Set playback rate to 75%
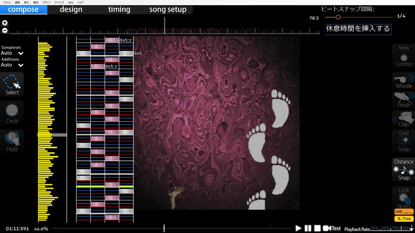 395,228
